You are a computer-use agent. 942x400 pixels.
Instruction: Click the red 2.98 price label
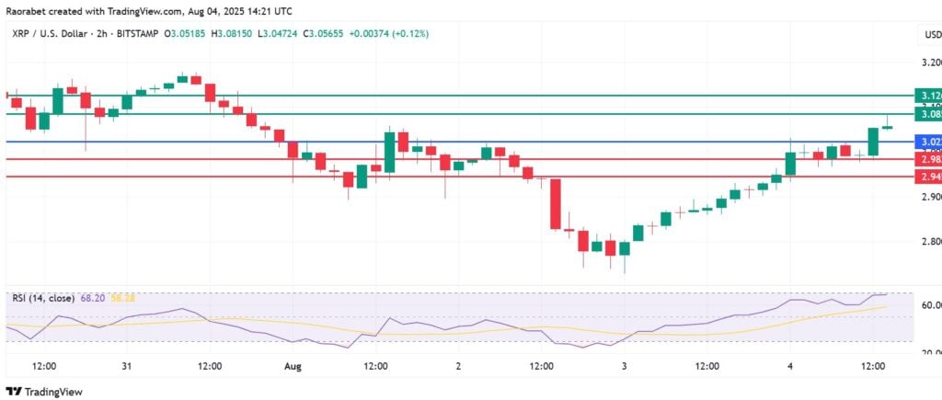928,159
